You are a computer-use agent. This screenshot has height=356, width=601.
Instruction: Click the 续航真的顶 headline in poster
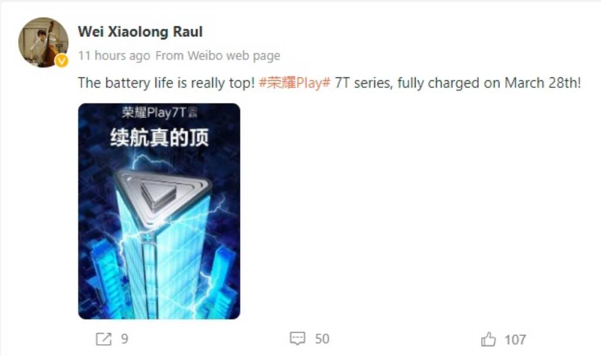(x=160, y=138)
